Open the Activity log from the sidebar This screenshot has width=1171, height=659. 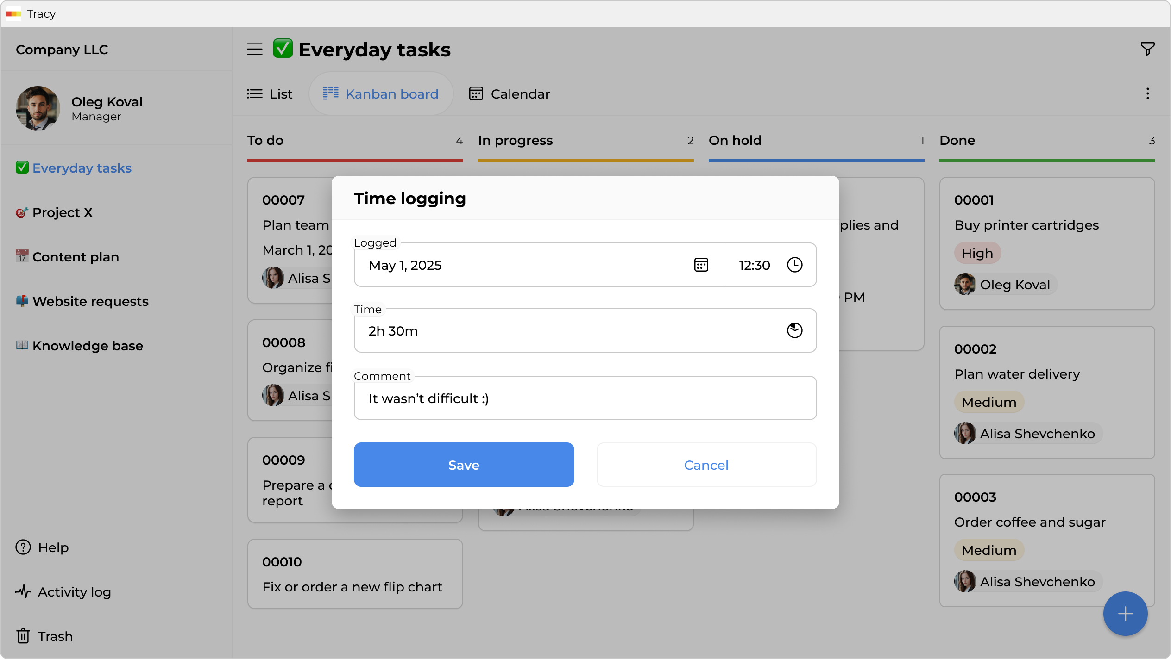point(74,591)
